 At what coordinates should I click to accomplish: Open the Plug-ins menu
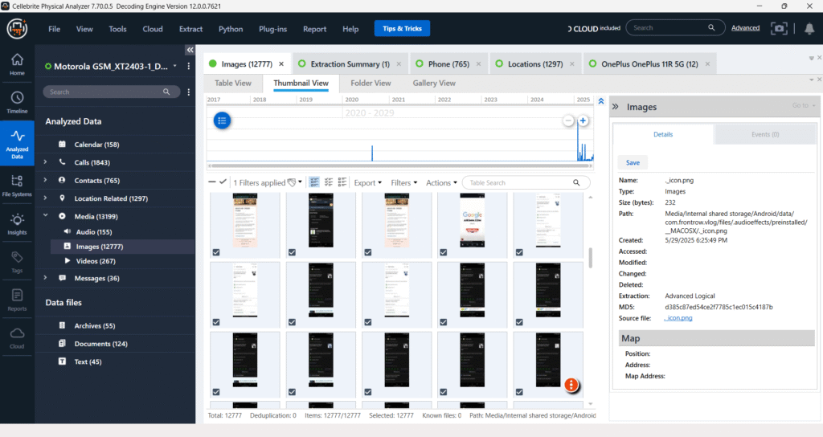click(272, 29)
